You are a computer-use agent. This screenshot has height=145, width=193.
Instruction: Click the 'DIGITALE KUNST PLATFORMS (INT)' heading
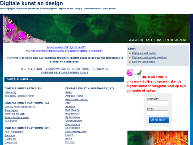[27, 128]
